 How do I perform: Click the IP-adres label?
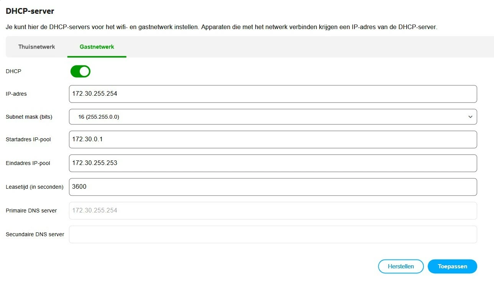pos(16,94)
